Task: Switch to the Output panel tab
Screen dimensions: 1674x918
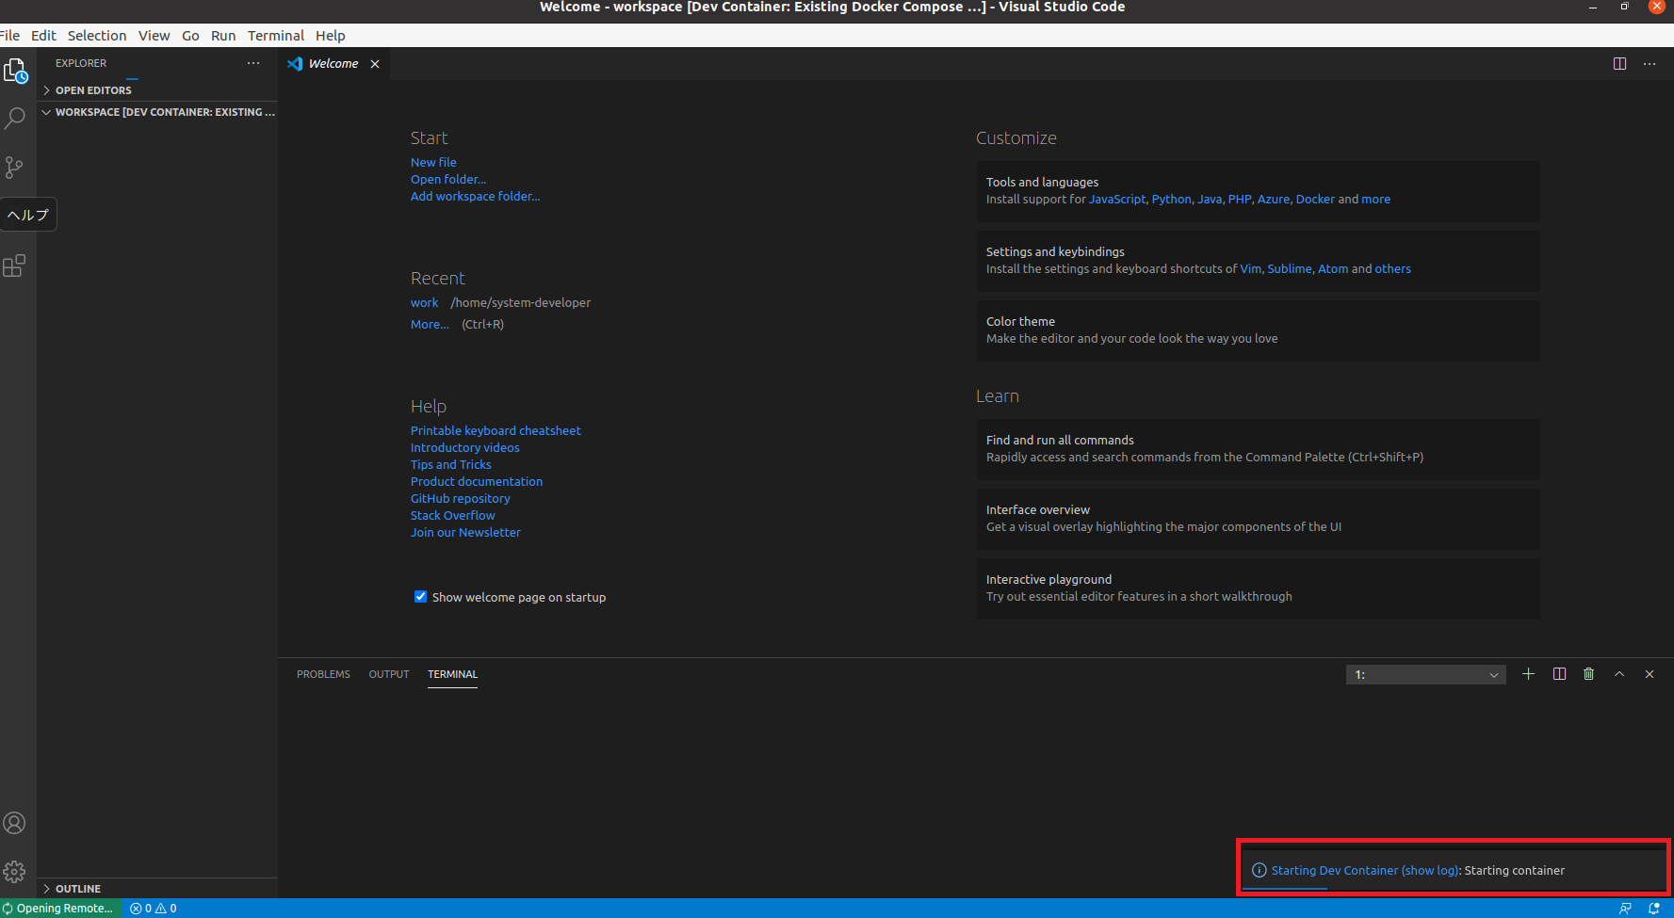Action: click(x=389, y=674)
